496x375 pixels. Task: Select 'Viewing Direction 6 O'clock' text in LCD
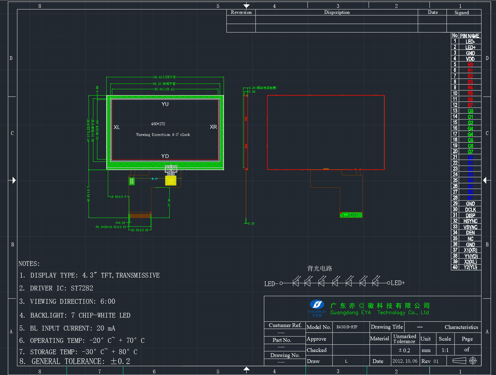pos(163,135)
